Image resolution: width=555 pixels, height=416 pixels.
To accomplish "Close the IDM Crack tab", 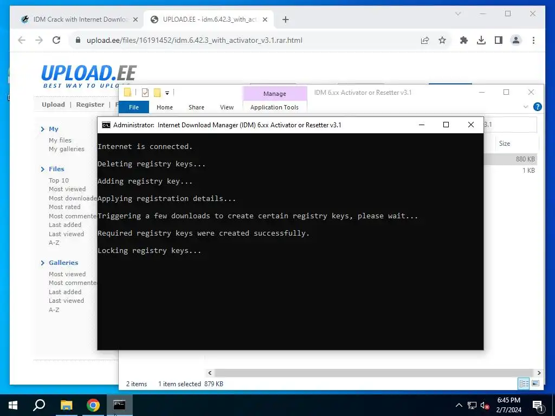I will pos(135,19).
